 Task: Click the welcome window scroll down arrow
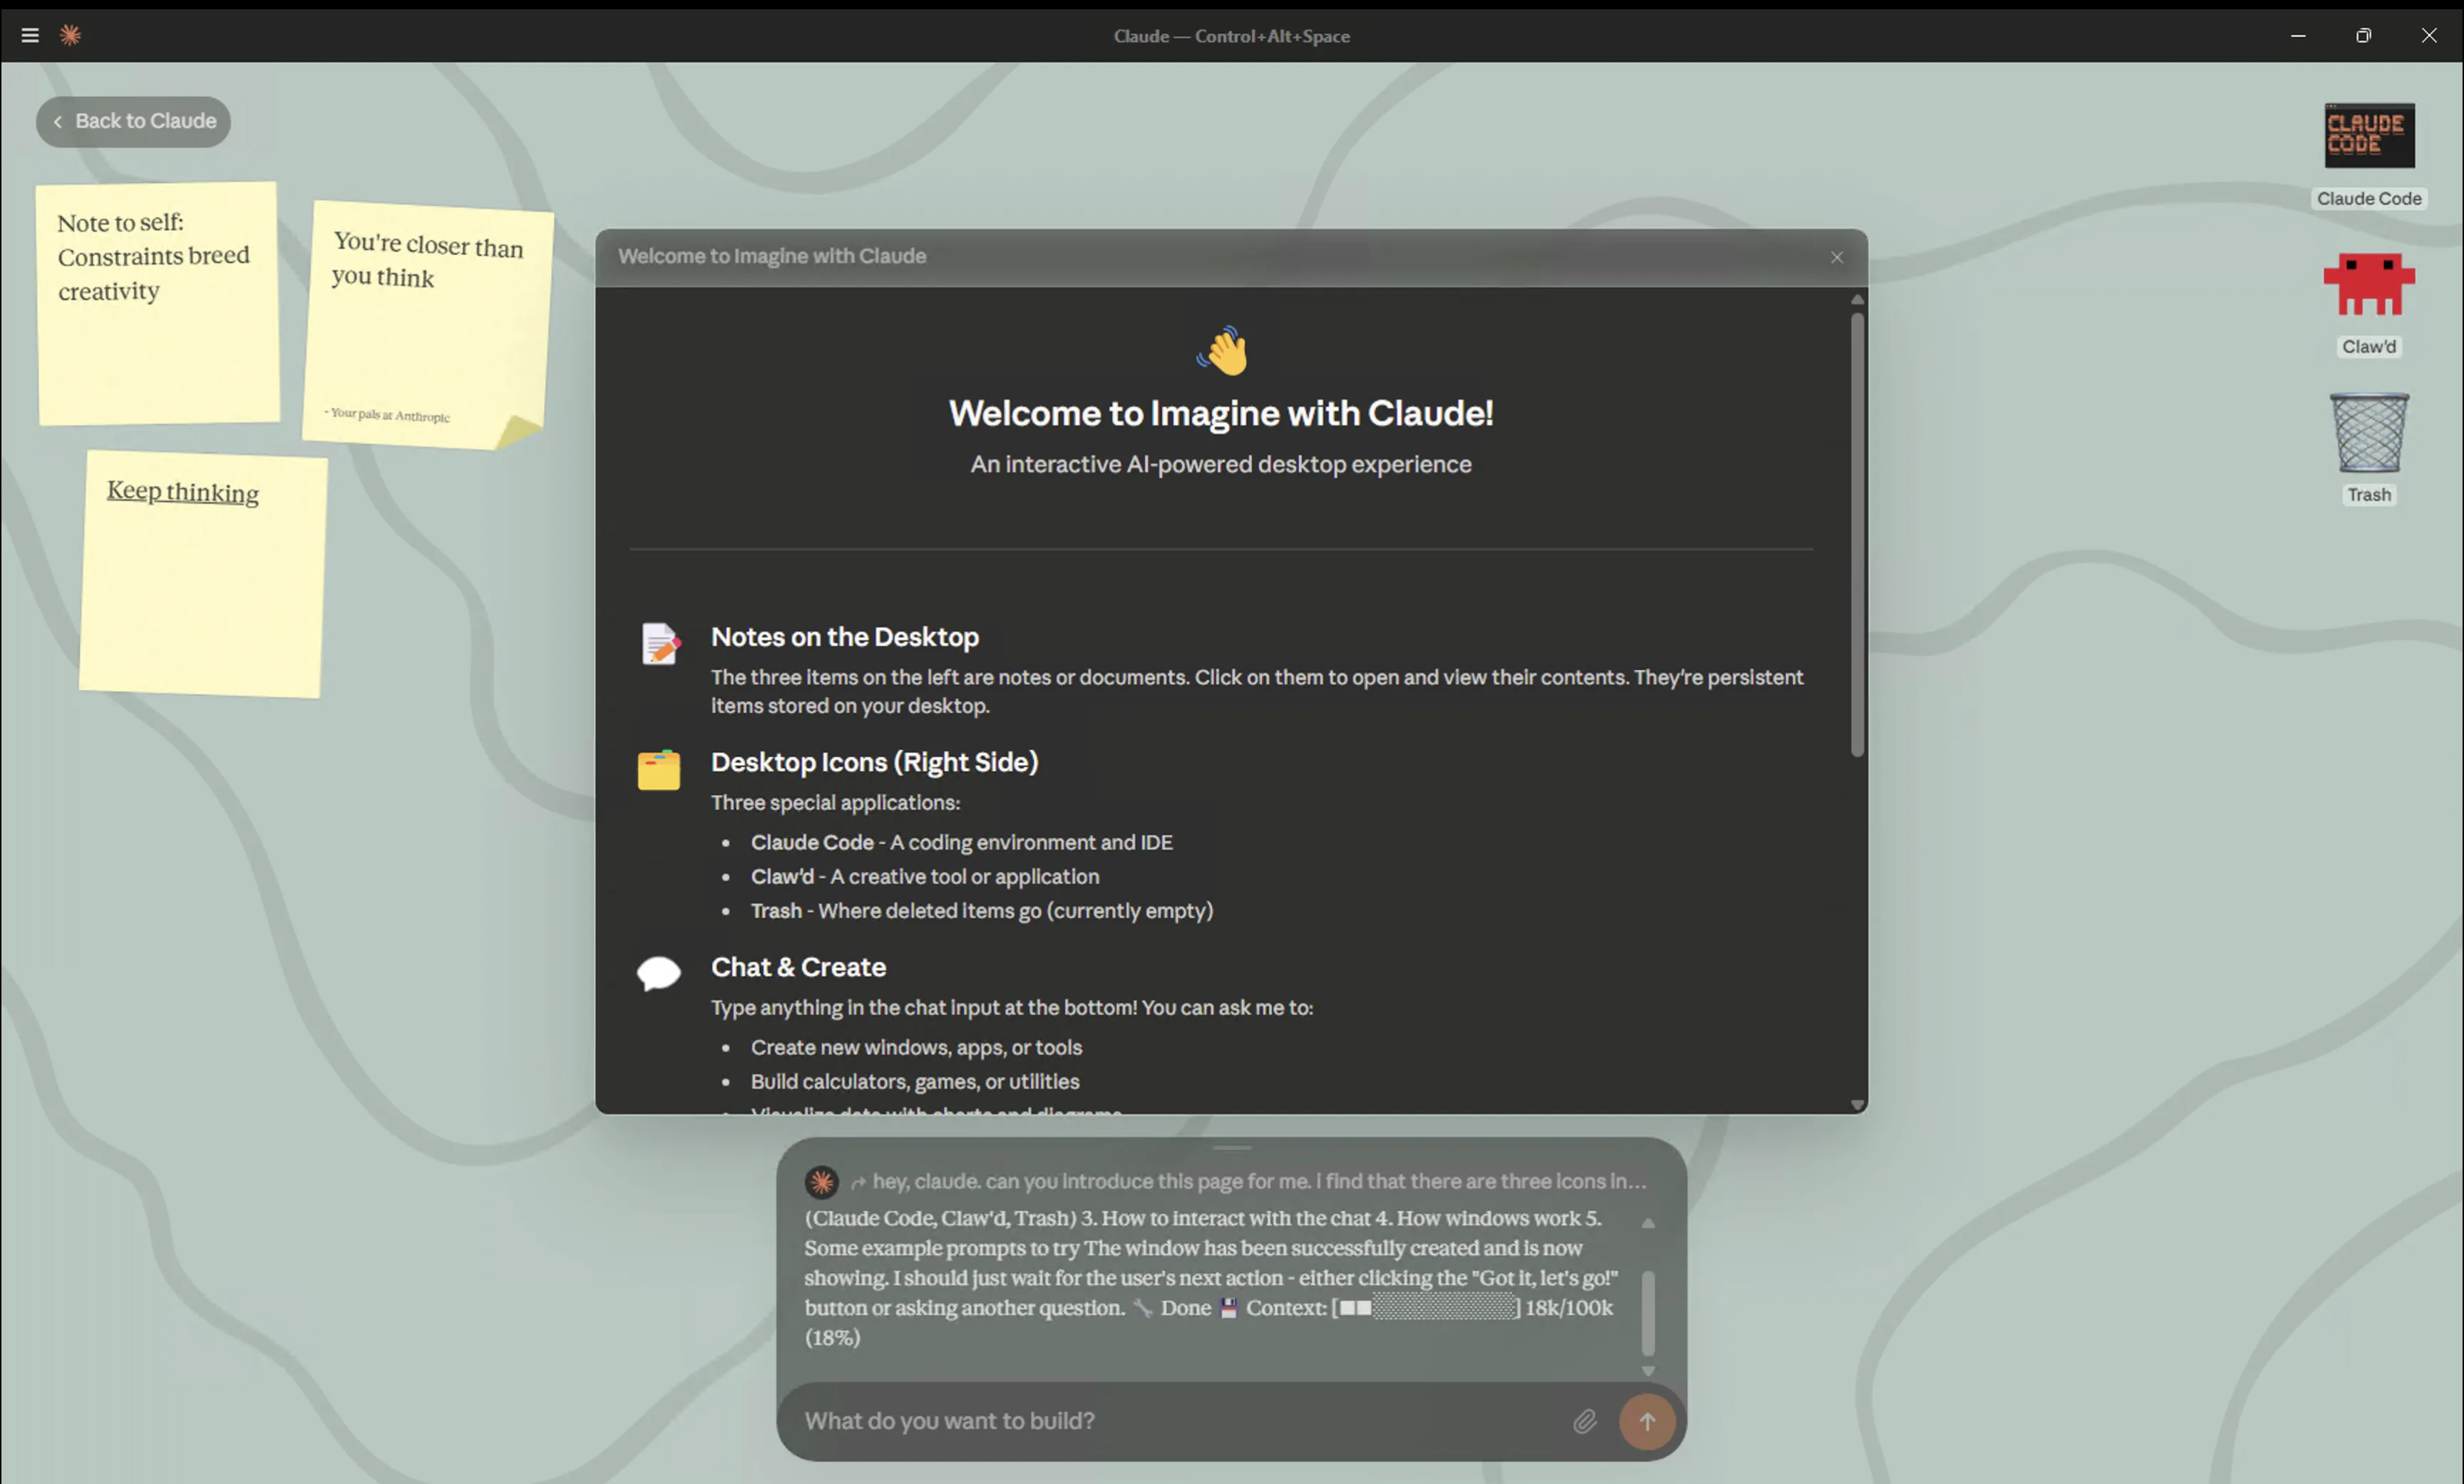pos(1857,1105)
